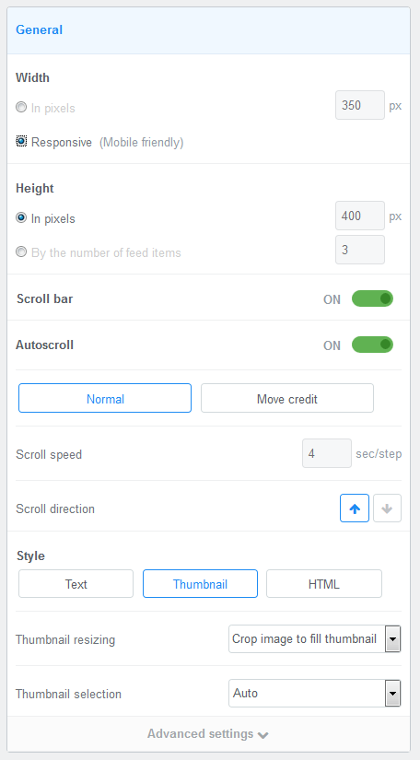Select the Responsive width radio button
420x760 pixels.
coord(21,141)
